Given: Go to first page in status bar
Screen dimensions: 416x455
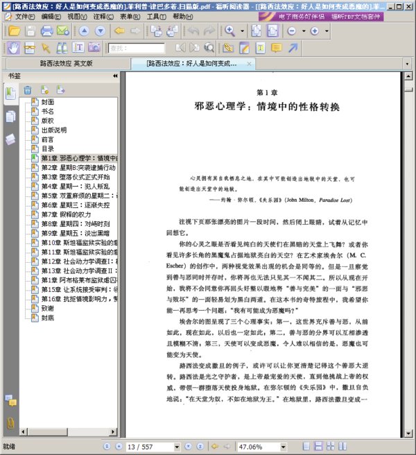Looking at the screenshot, I should tap(107, 447).
